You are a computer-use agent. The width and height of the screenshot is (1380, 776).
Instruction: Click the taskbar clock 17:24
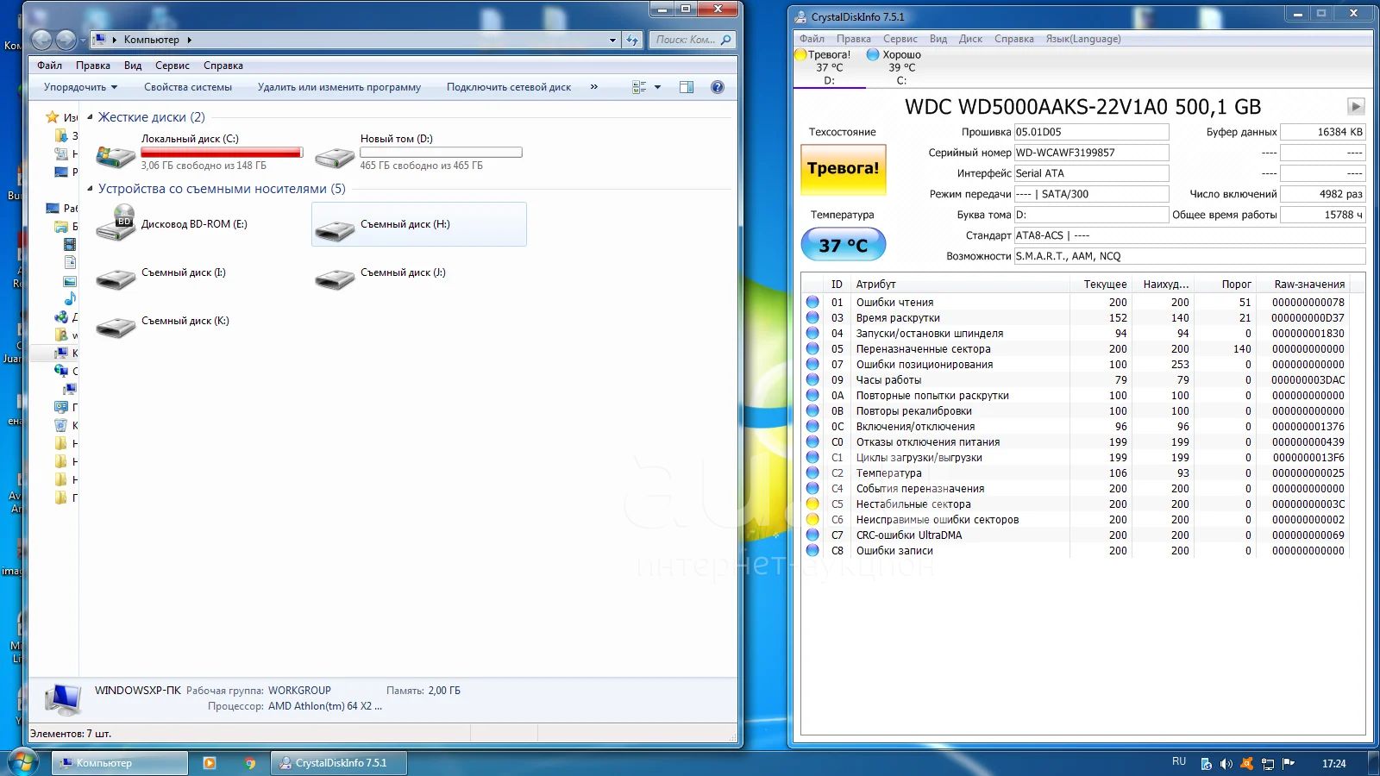pyautogui.click(x=1333, y=764)
